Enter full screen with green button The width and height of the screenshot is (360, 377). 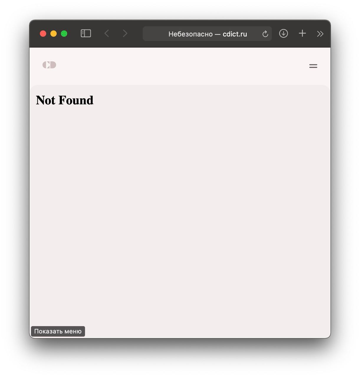[x=64, y=34]
